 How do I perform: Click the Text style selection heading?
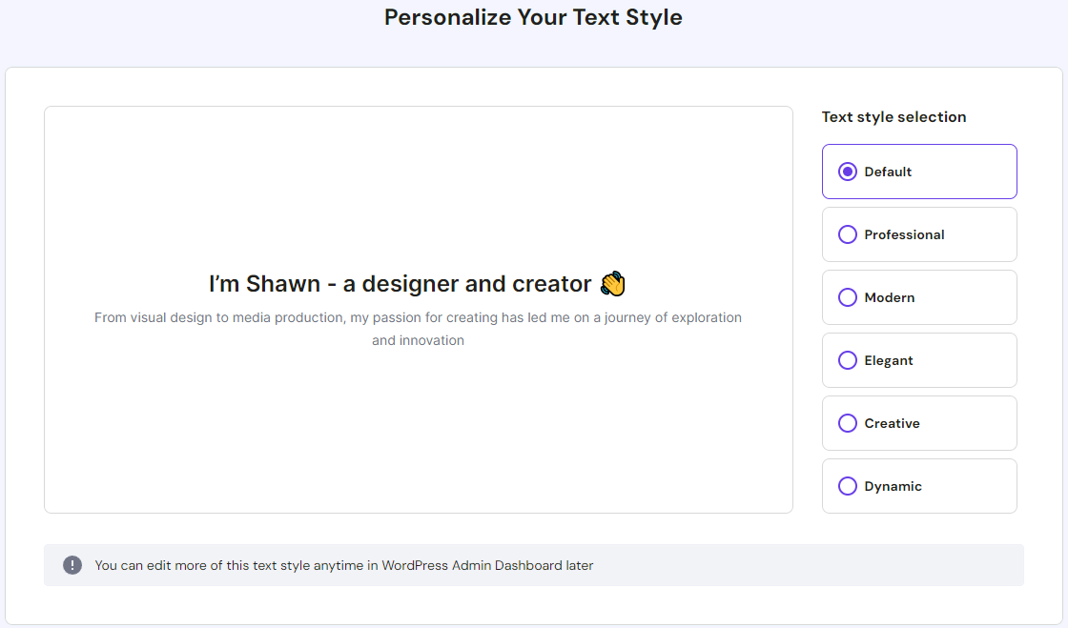pos(893,116)
